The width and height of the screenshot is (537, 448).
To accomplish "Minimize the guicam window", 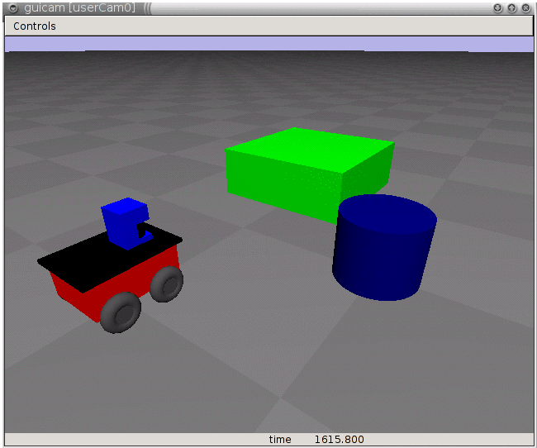I will [498, 7].
